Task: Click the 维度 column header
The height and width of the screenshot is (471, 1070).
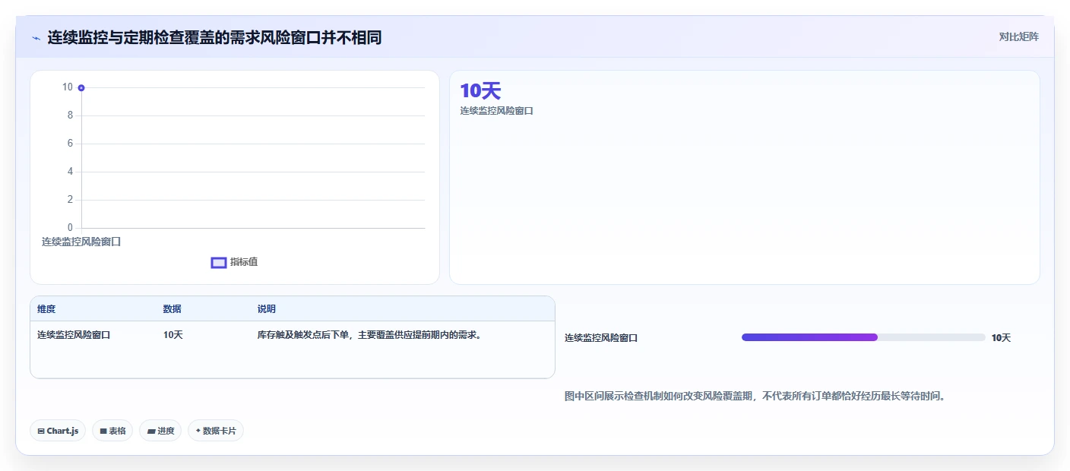Action: pyautogui.click(x=46, y=309)
